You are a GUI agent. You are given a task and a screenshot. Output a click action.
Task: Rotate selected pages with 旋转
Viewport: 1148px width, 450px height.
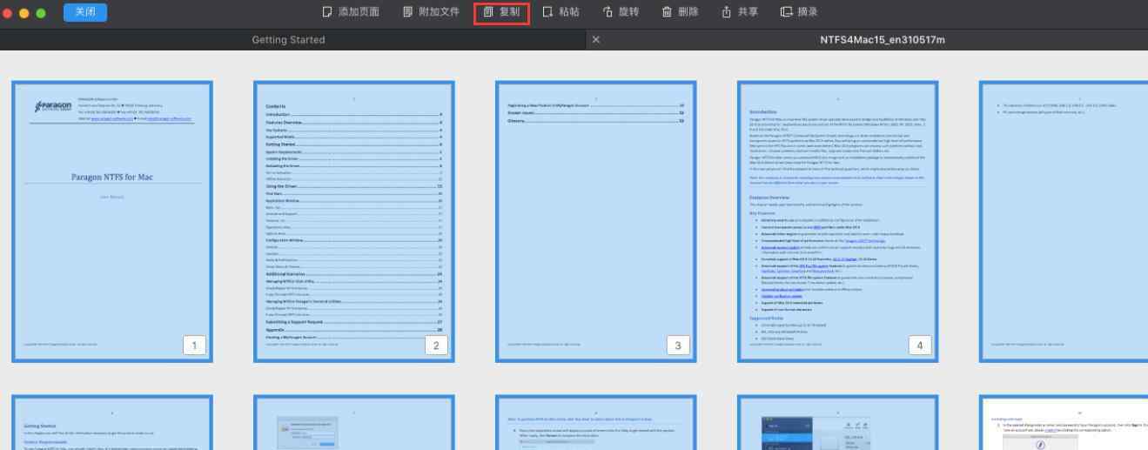click(x=621, y=12)
